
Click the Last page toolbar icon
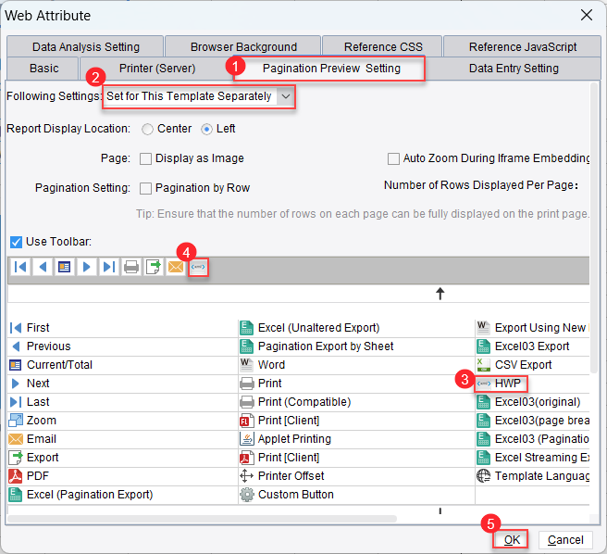tap(109, 267)
